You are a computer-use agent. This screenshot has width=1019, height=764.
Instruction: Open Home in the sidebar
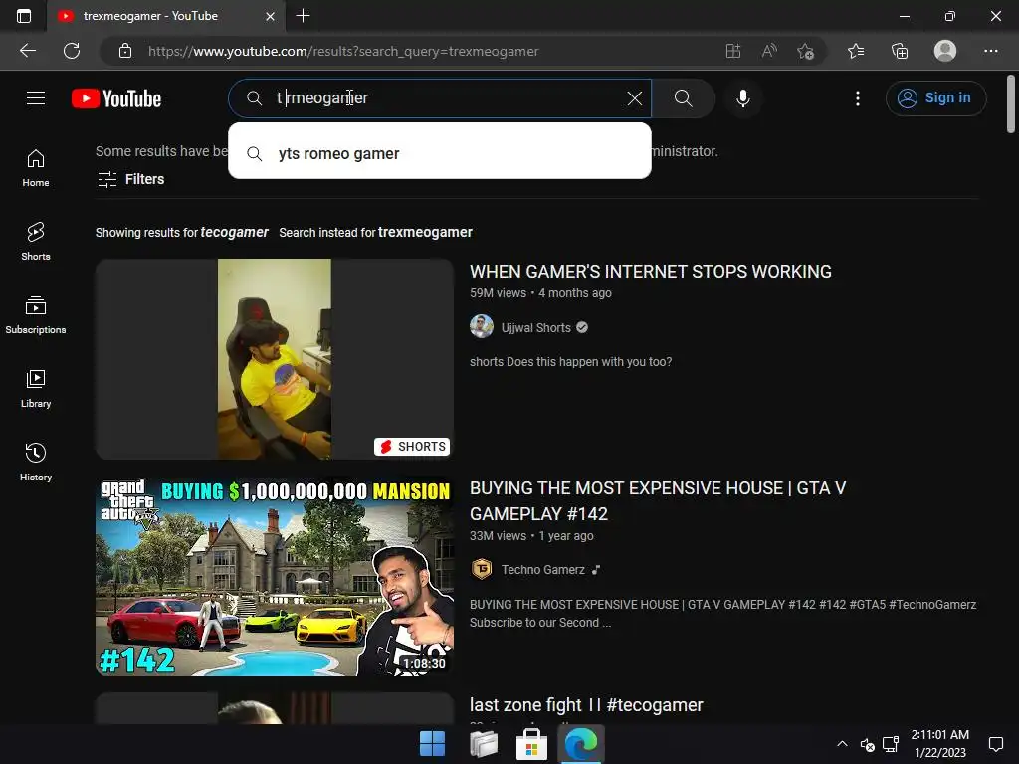(36, 167)
